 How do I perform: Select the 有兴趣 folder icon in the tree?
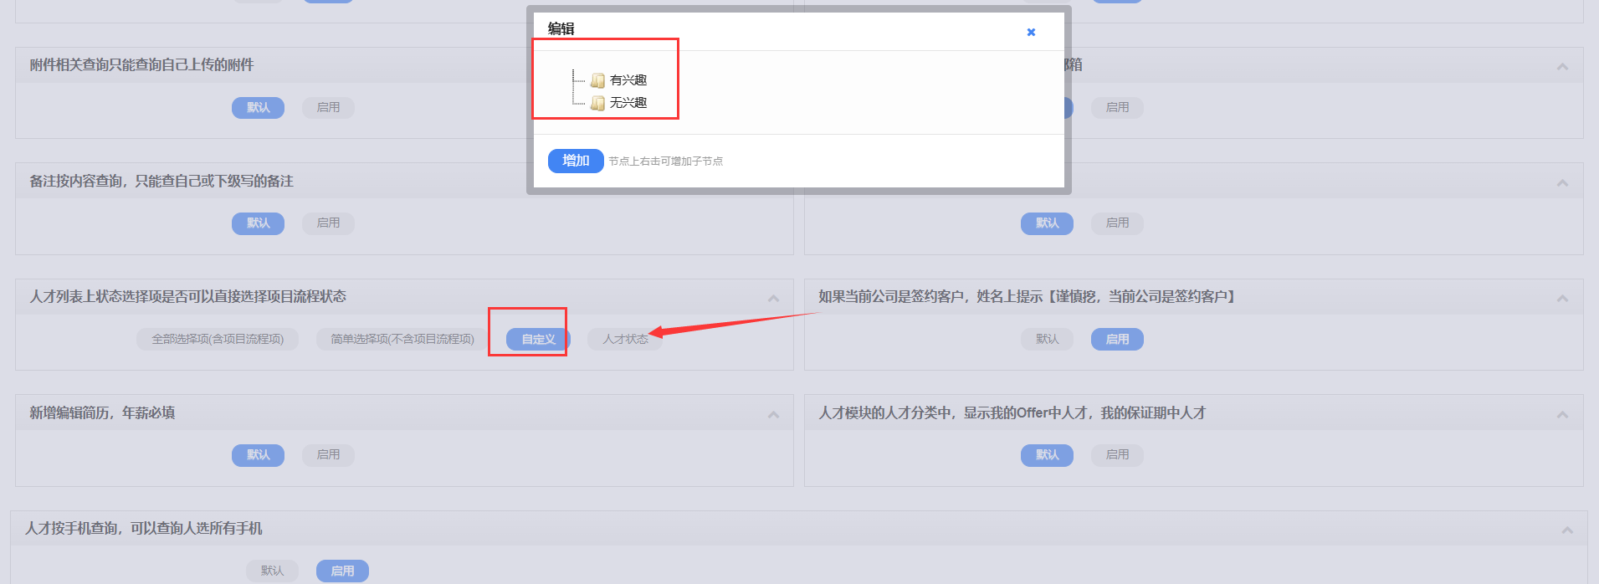[597, 80]
